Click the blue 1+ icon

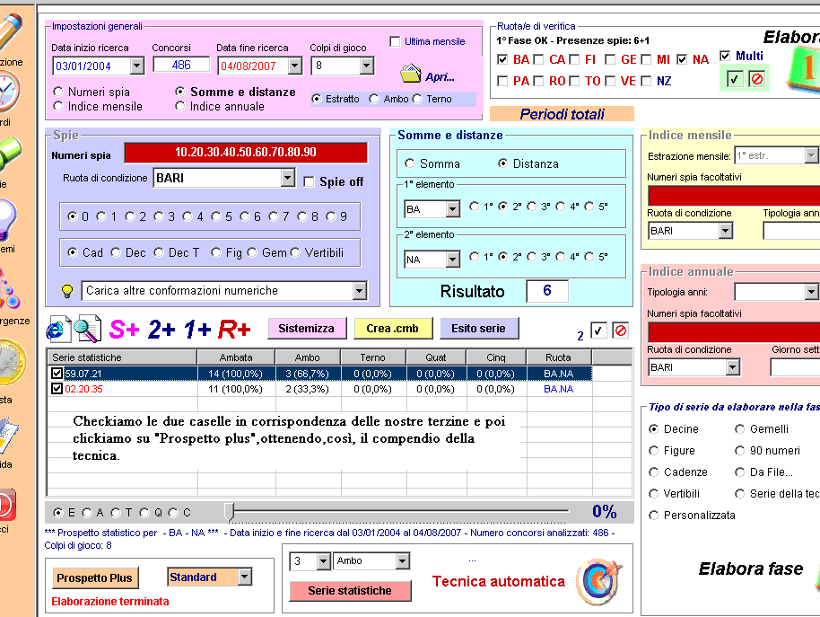coord(197,330)
